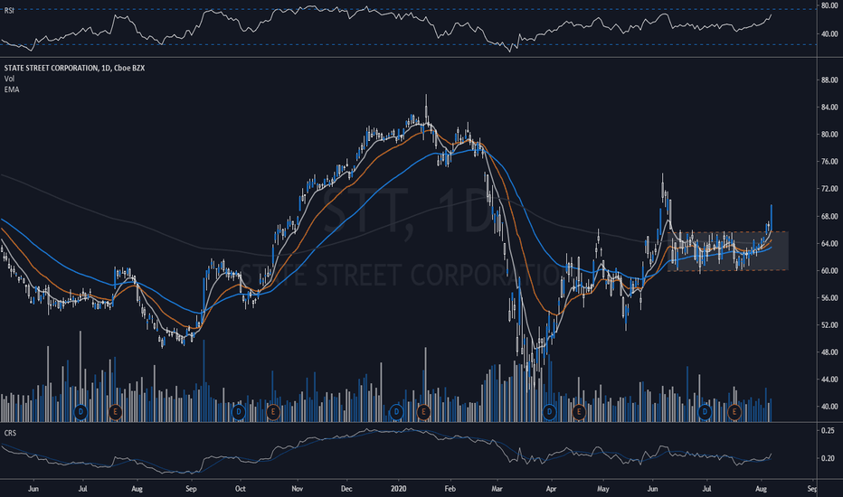Open the dividend marker at April 2020
Image resolution: width=843 pixels, height=497 pixels.
tap(549, 413)
